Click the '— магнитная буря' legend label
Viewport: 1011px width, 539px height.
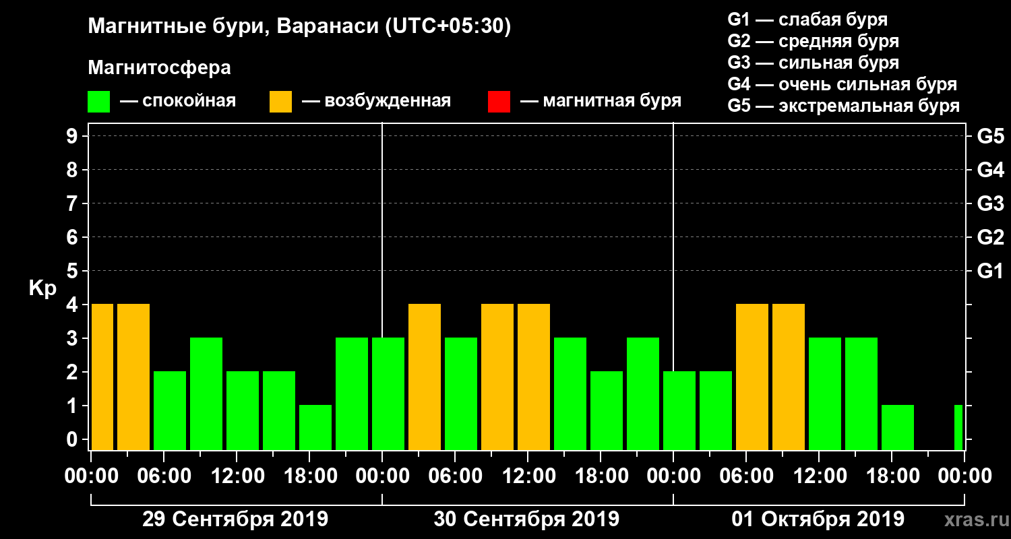pyautogui.click(x=601, y=101)
